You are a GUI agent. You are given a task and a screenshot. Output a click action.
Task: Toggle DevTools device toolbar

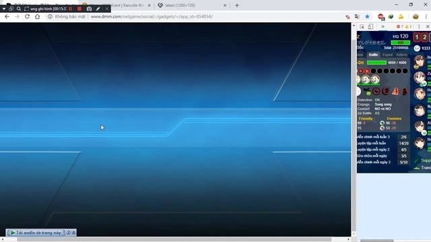pos(370,27)
